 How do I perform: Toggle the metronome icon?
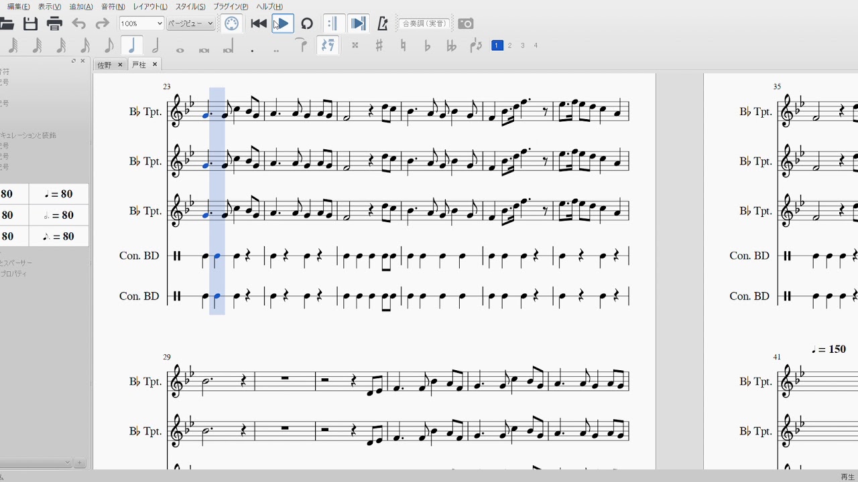(x=383, y=24)
